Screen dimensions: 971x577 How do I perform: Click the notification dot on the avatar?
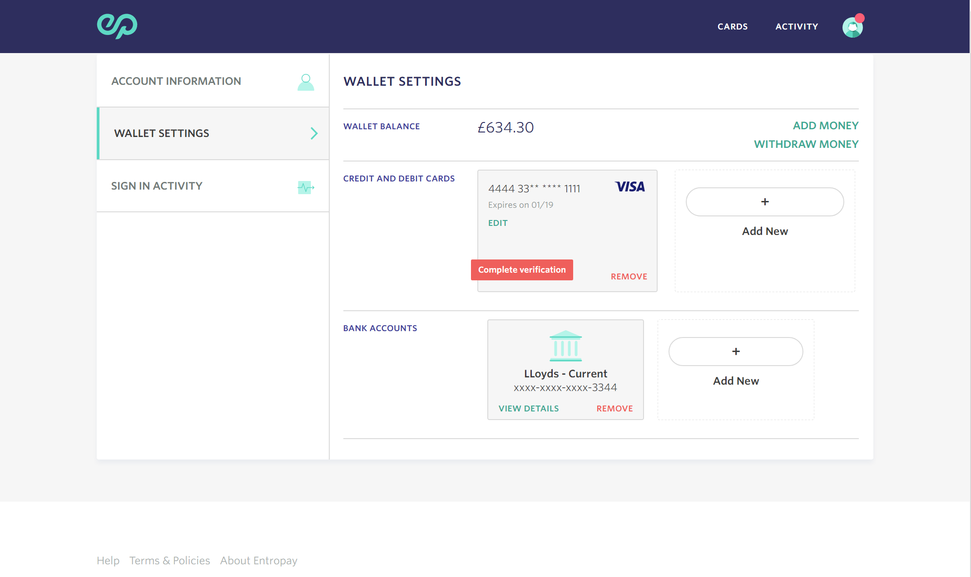[x=860, y=19]
